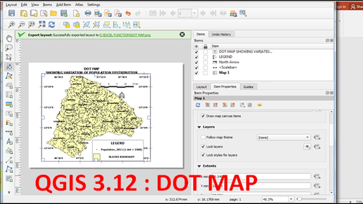This screenshot has height=204, width=363.
Task: Choose the Add Label tool
Action: click(x=9, y=113)
